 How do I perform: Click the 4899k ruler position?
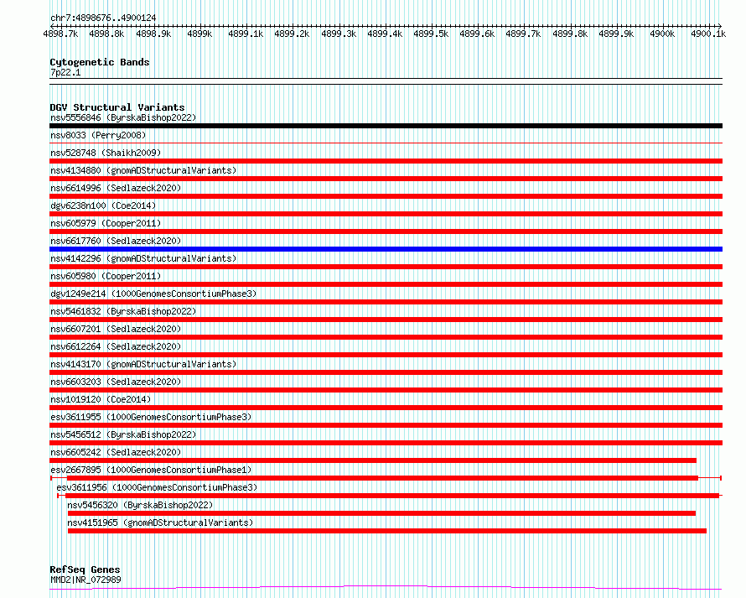pyautogui.click(x=199, y=34)
